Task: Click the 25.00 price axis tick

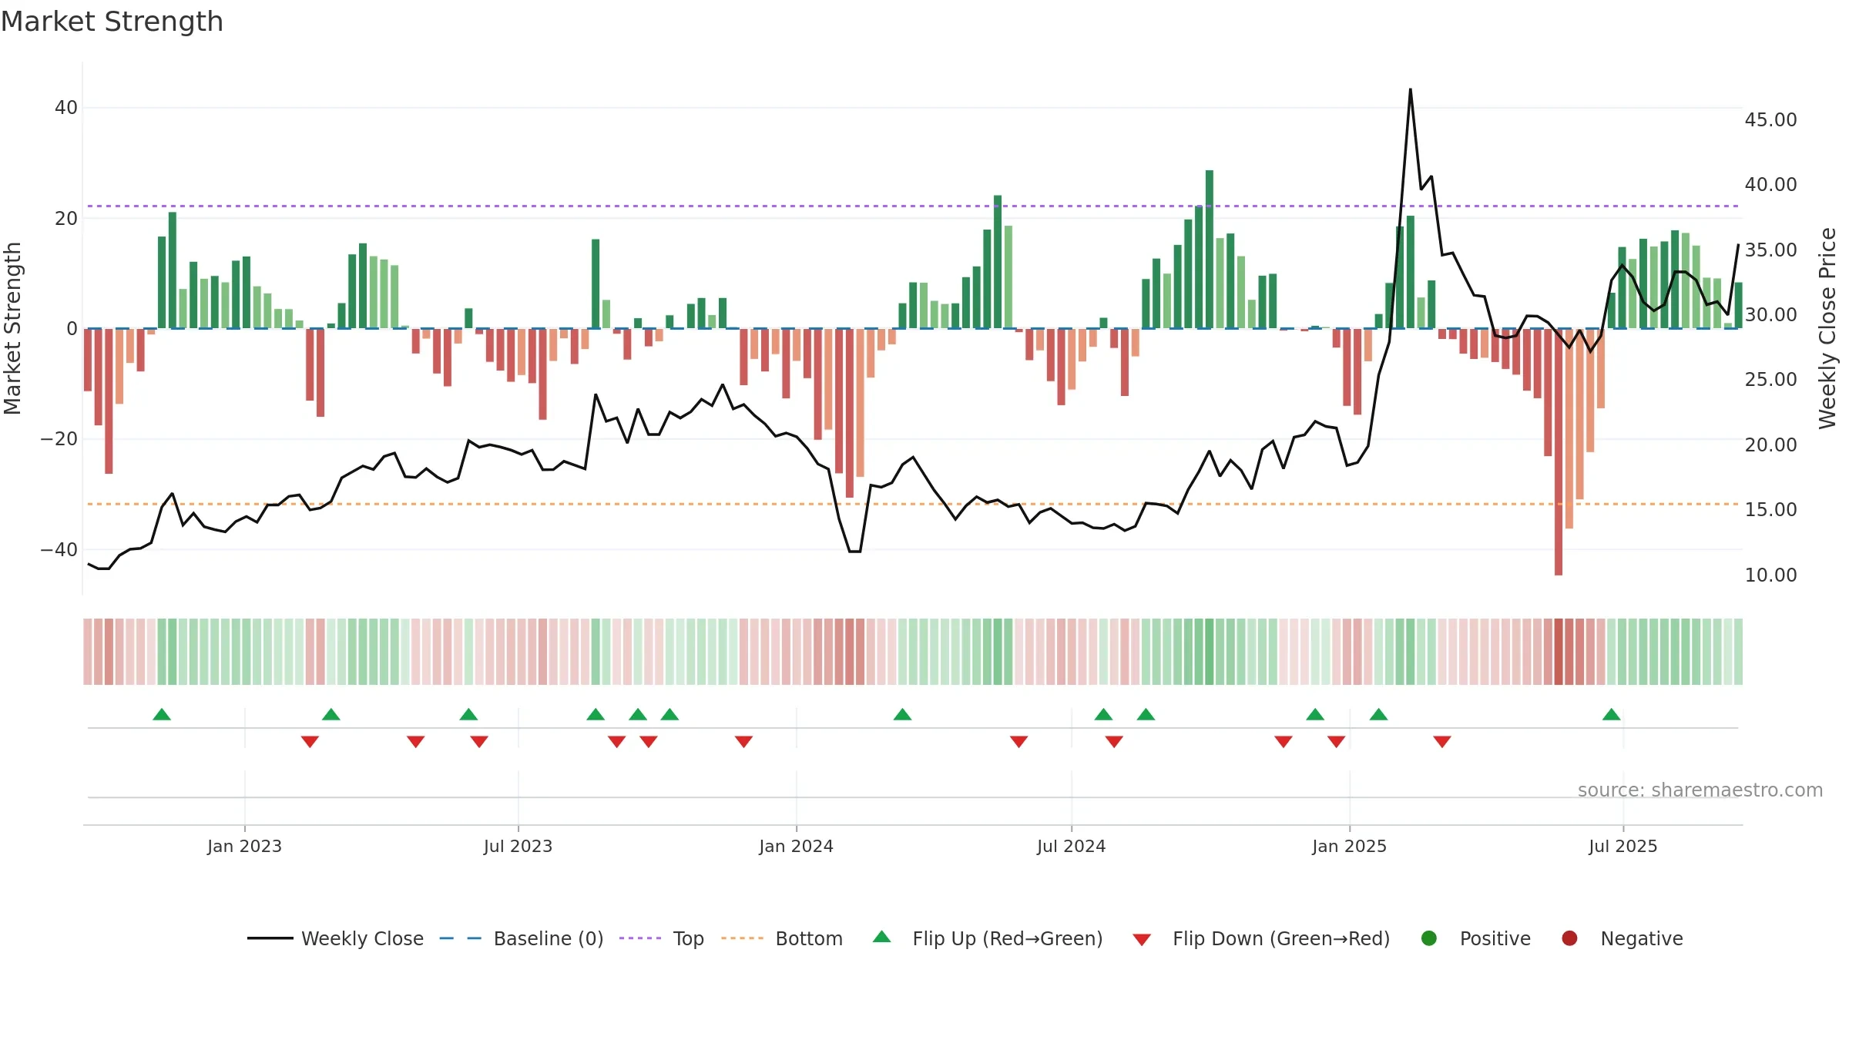Action: pyautogui.click(x=1770, y=379)
